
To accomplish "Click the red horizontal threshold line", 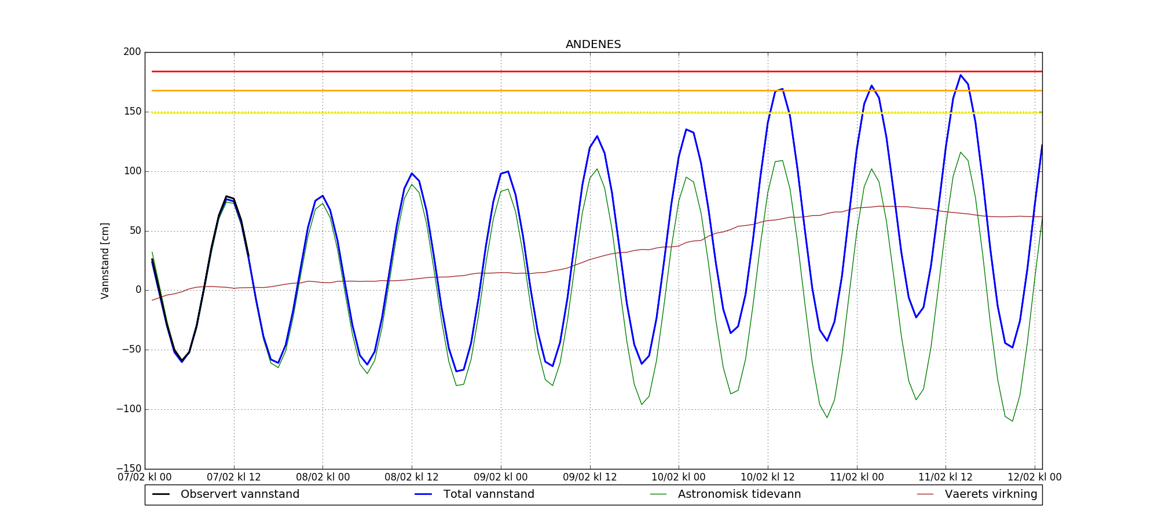I will [596, 72].
